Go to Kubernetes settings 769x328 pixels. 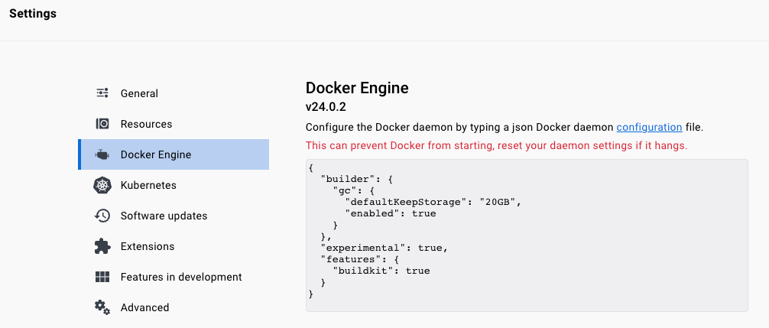(x=174, y=185)
